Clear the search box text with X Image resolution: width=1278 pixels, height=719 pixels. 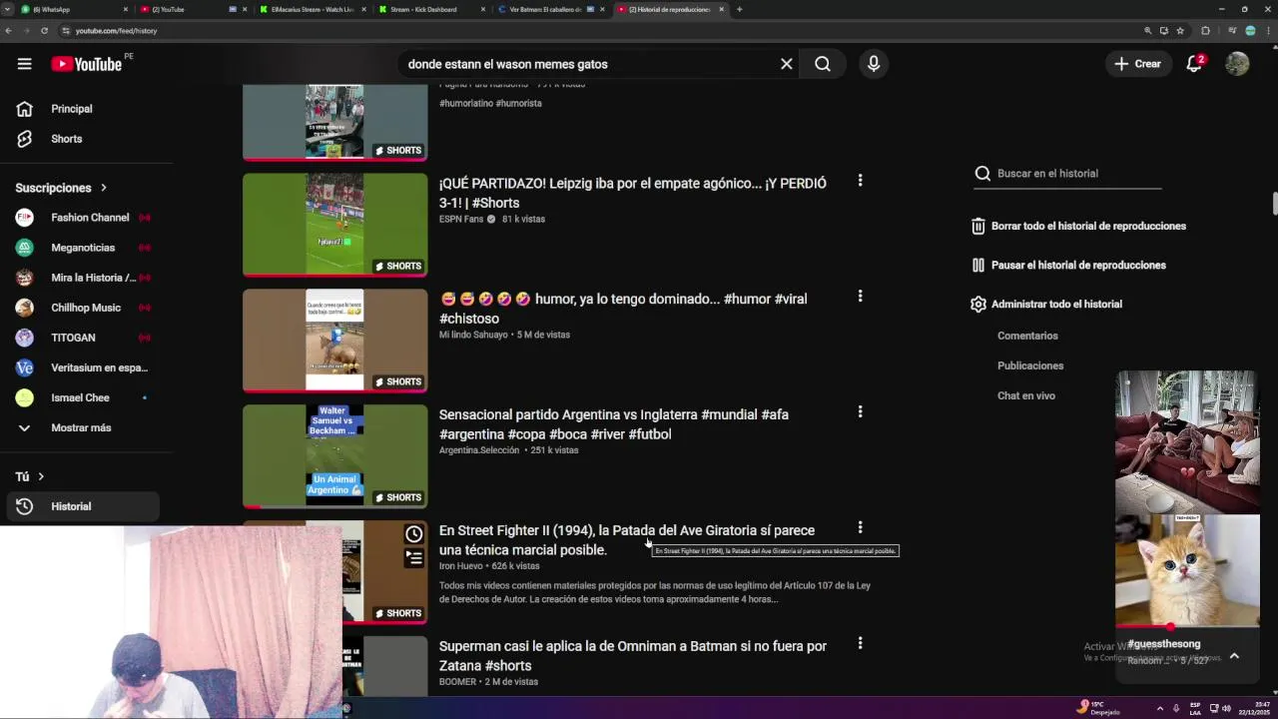(x=787, y=64)
